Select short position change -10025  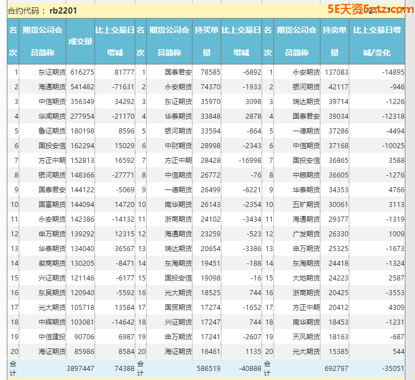tap(393, 146)
